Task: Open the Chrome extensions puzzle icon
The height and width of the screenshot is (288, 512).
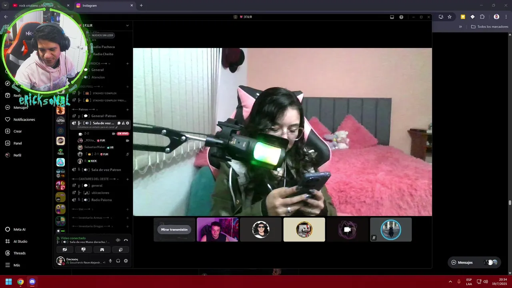Action: click(482, 17)
